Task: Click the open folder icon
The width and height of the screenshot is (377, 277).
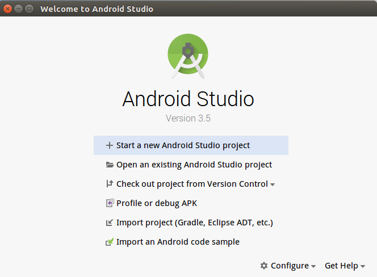Action: click(110, 165)
